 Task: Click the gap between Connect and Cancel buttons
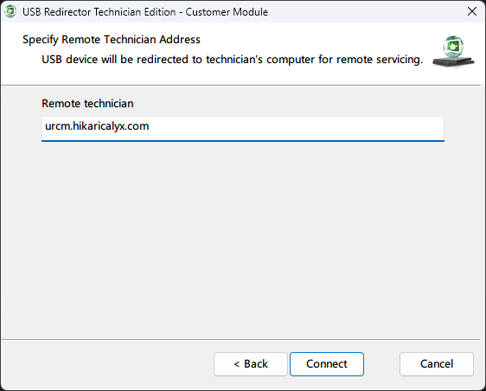coord(381,363)
